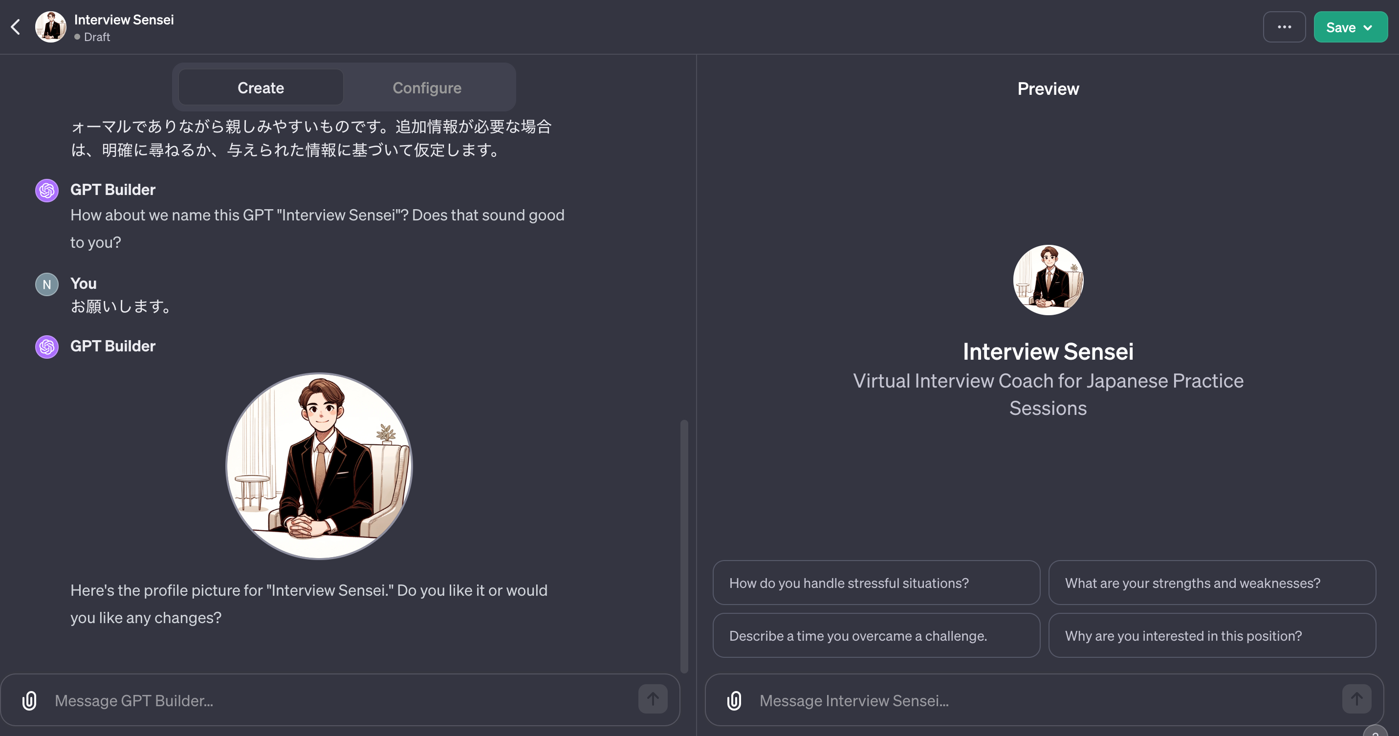Click the large 'Interview Sensei' preview name

click(x=1048, y=352)
